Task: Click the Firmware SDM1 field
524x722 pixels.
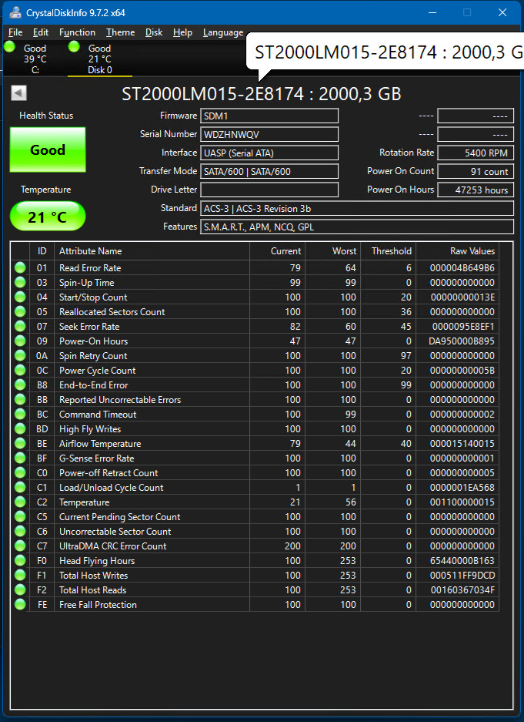Action: (269, 116)
